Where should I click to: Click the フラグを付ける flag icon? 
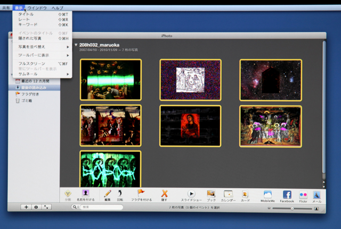(141, 193)
